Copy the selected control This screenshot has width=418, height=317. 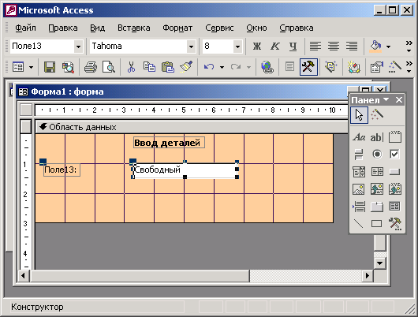[x=149, y=67]
